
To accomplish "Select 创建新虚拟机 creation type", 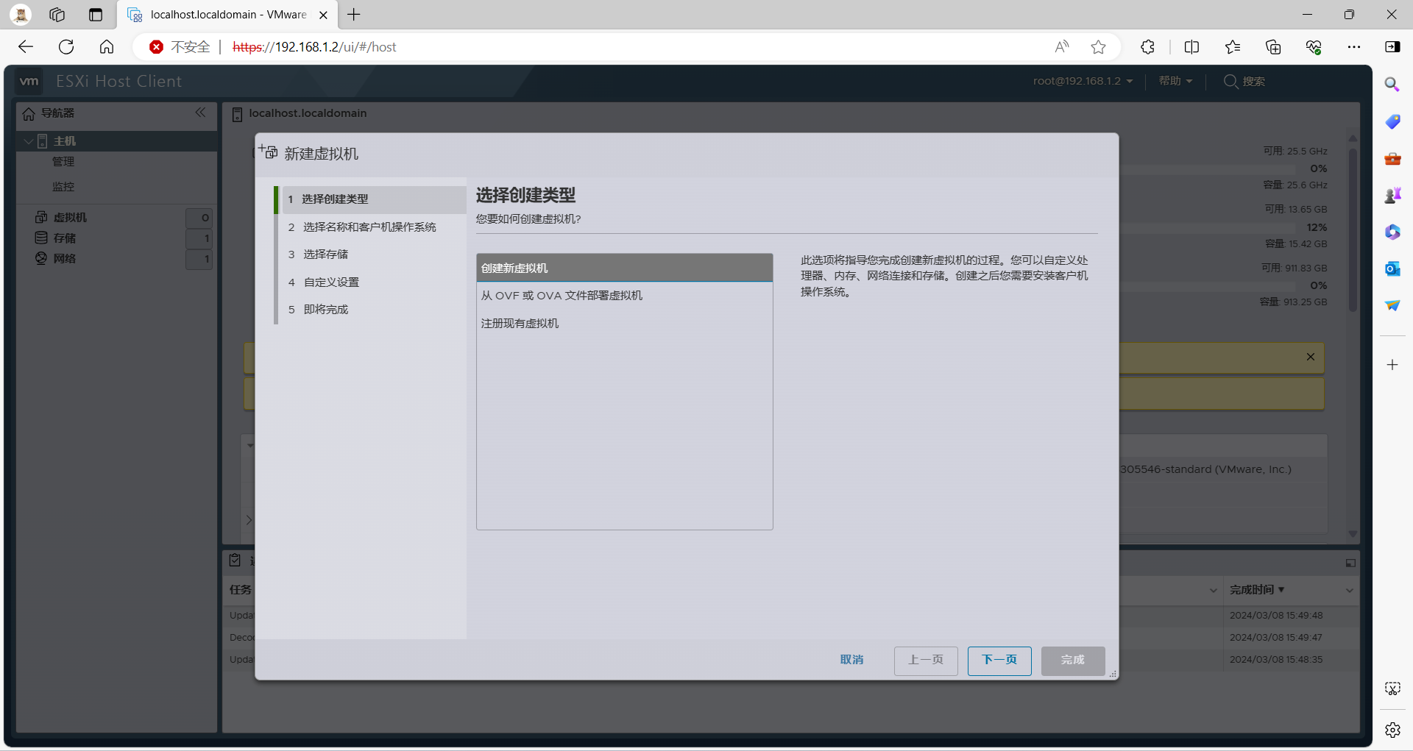I will click(624, 267).
